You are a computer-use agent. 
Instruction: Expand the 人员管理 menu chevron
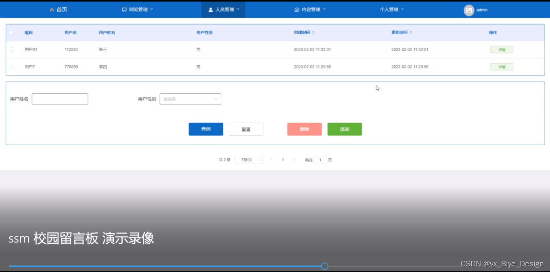(238, 9)
